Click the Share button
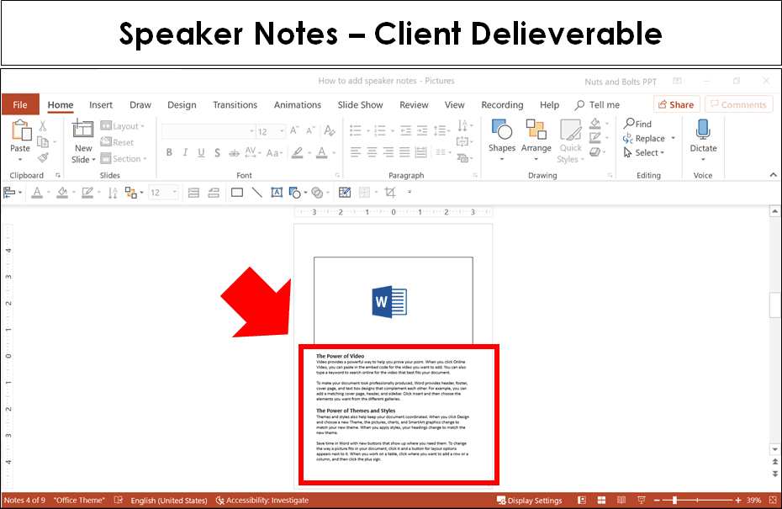The height and width of the screenshot is (509, 782). point(676,104)
